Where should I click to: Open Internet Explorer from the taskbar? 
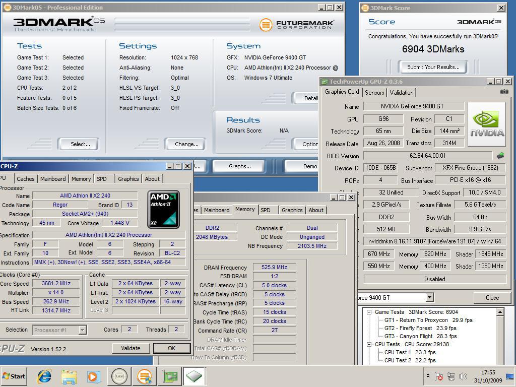44,376
